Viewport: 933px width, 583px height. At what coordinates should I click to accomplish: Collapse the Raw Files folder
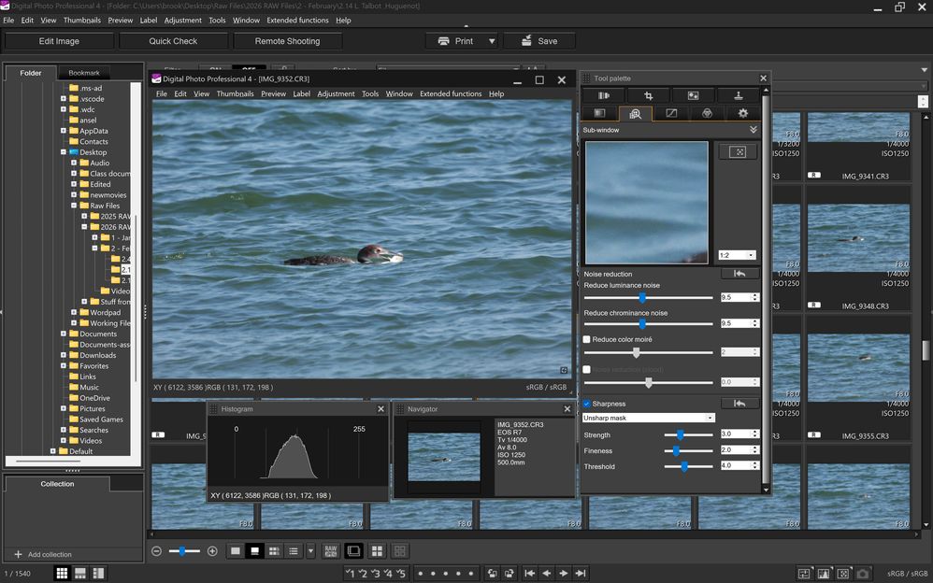(x=74, y=206)
